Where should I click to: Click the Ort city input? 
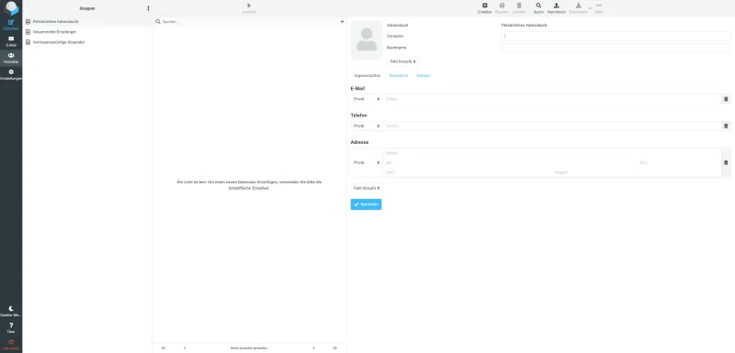pyautogui.click(x=510, y=162)
